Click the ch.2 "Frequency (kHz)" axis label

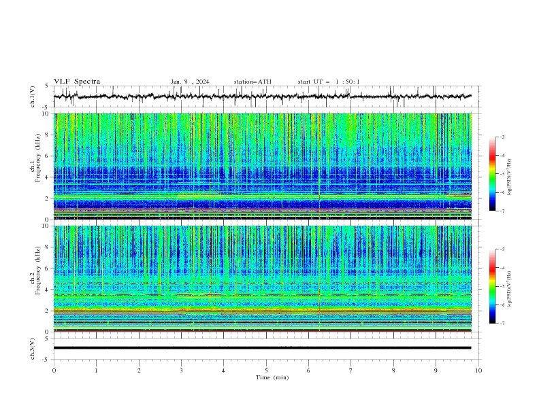[x=37, y=271]
